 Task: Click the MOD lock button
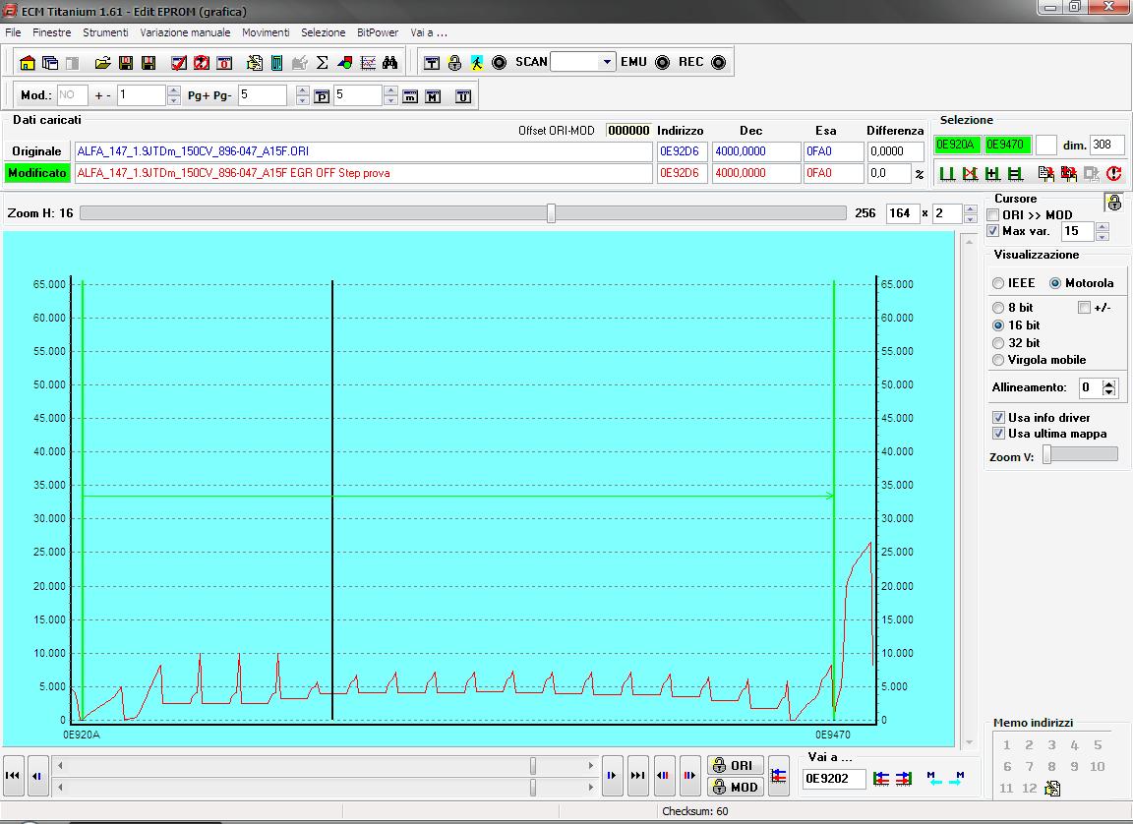(734, 787)
